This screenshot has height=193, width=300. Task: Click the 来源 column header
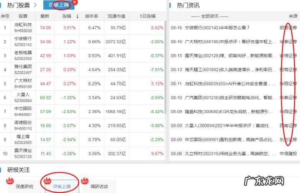click(293, 16)
